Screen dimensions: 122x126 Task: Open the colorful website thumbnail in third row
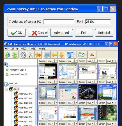point(88,113)
